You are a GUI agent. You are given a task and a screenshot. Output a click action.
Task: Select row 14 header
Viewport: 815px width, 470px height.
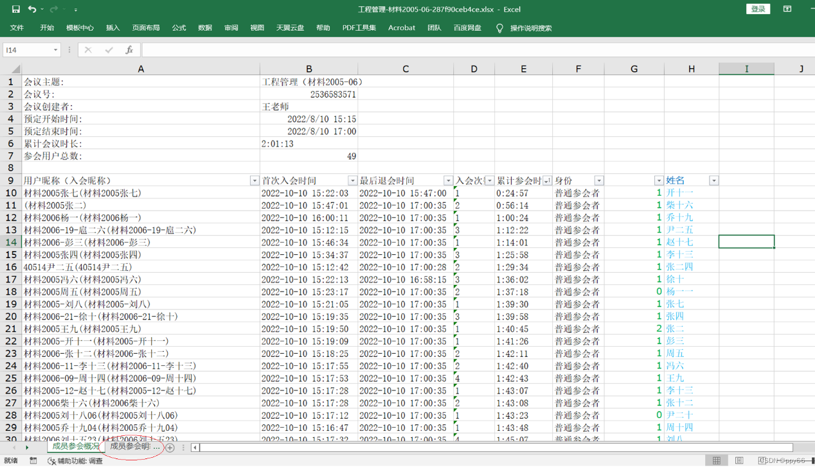pyautogui.click(x=11, y=242)
